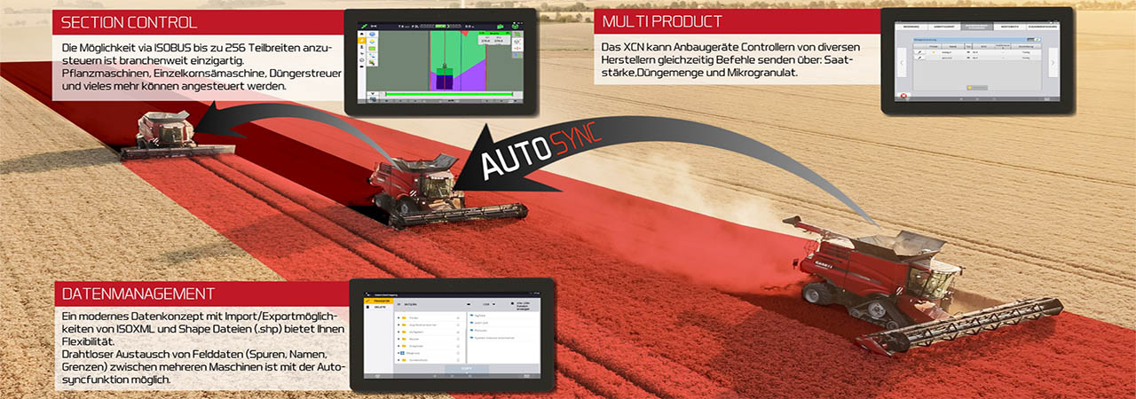Edit second product row with pencil icon

(919, 58)
